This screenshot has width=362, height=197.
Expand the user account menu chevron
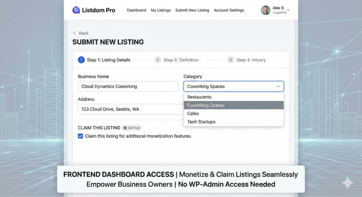[x=288, y=10]
